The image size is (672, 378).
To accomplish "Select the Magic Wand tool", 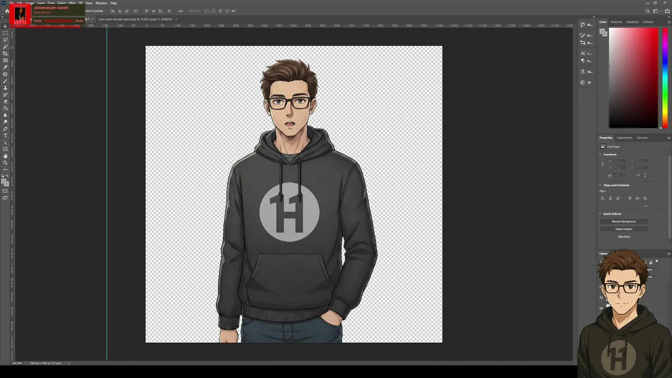I will (6, 47).
